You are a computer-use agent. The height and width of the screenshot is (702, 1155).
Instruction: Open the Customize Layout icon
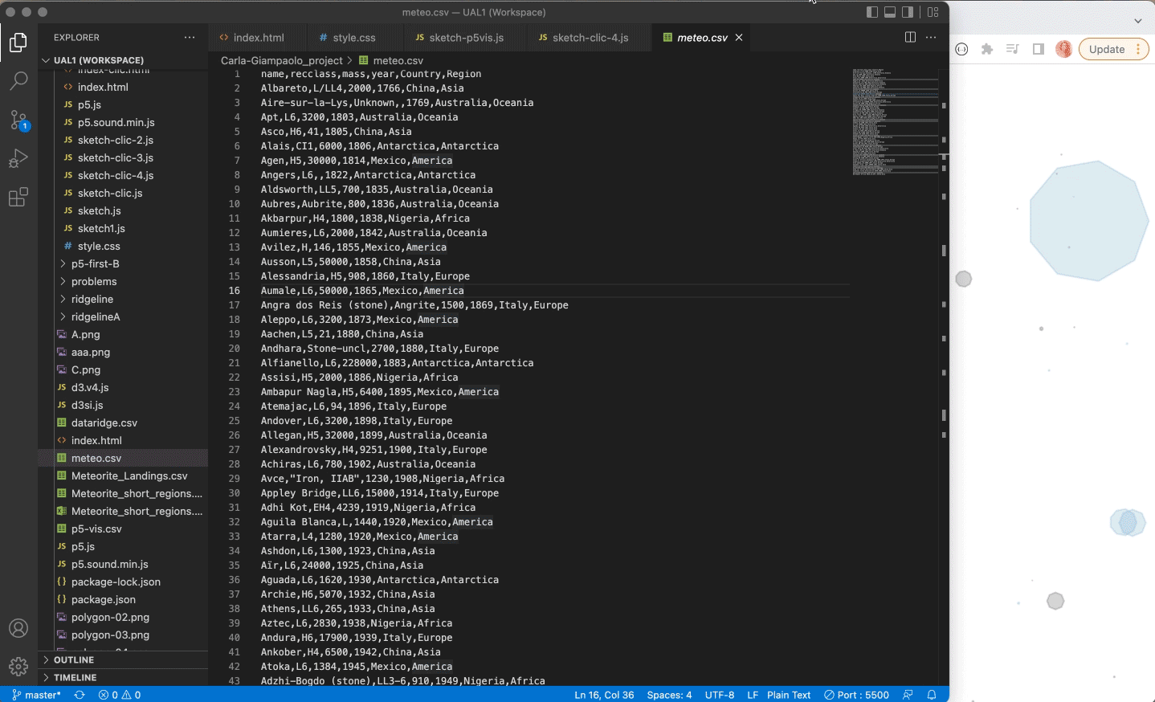(933, 12)
